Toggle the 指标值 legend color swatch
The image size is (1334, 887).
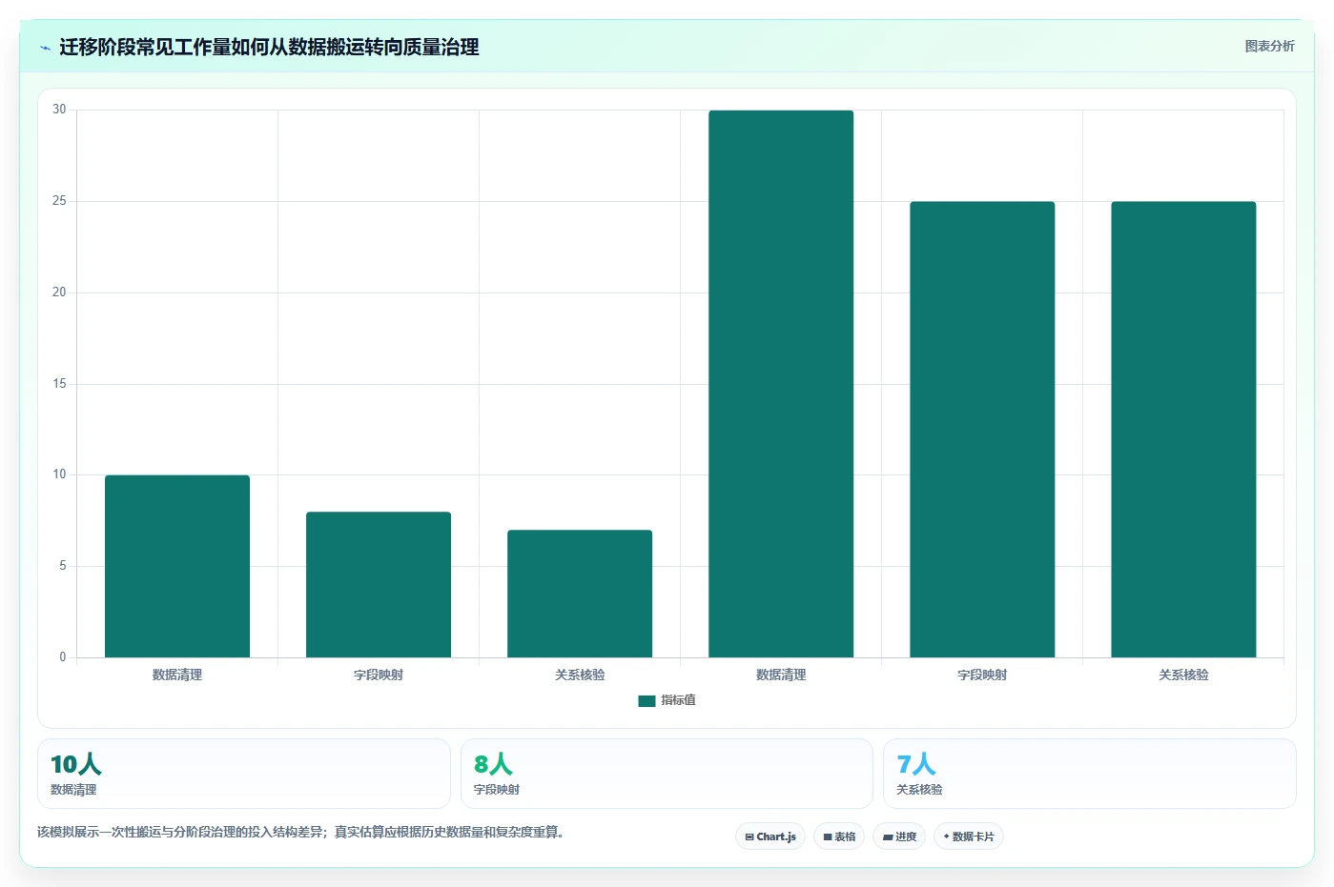click(646, 701)
